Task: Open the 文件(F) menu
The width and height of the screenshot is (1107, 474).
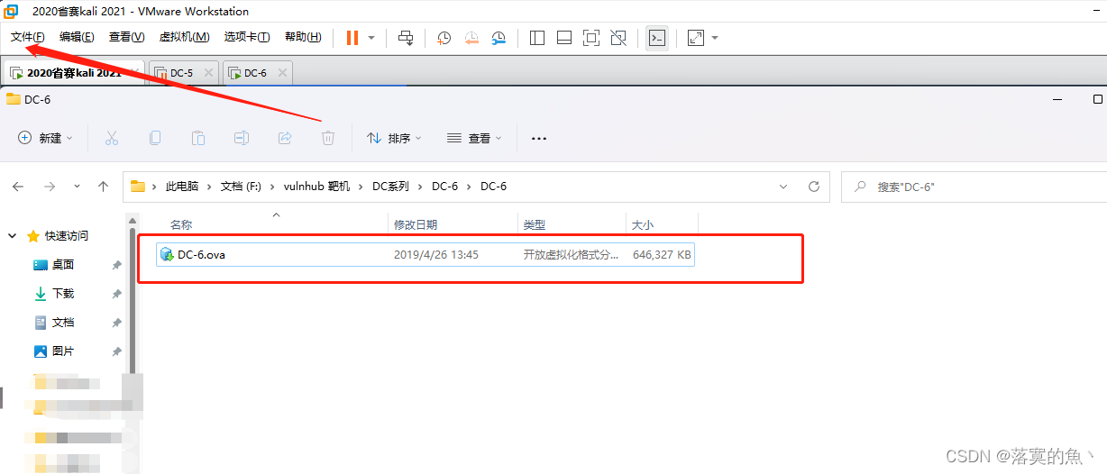Action: pyautogui.click(x=27, y=37)
